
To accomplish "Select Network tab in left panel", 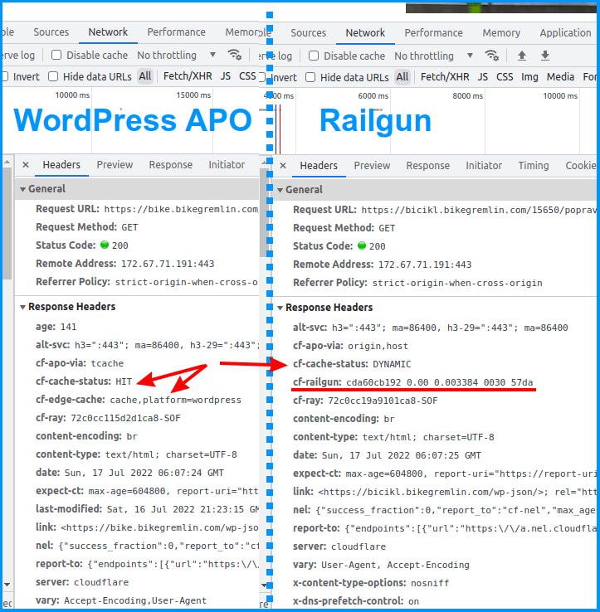I will point(108,32).
